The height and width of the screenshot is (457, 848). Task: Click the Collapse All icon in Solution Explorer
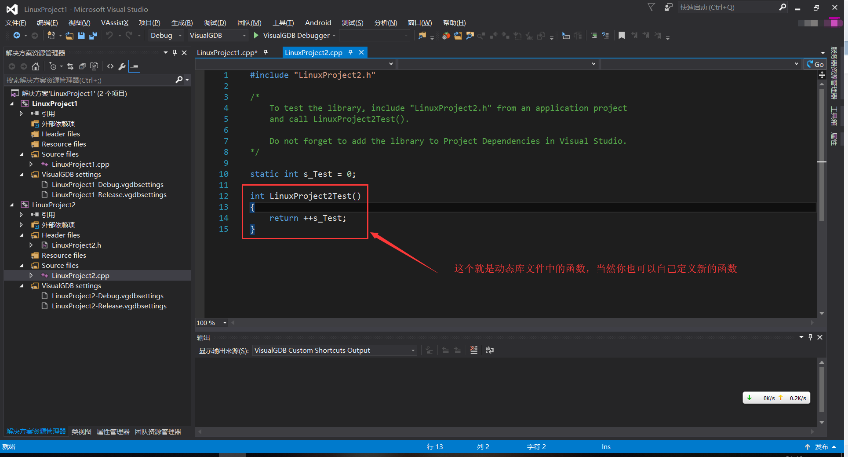coord(82,66)
